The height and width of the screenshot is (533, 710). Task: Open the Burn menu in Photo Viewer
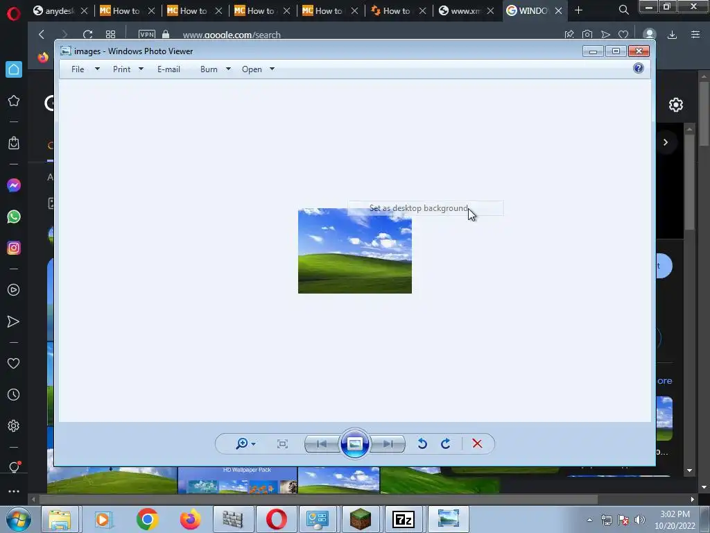point(209,69)
